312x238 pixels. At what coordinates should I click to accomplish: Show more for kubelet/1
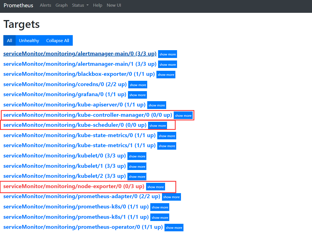pyautogui.click(x=137, y=166)
